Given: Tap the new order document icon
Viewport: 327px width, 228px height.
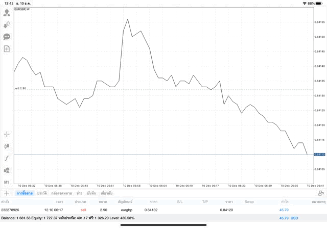Looking at the screenshot, I should (7, 49).
